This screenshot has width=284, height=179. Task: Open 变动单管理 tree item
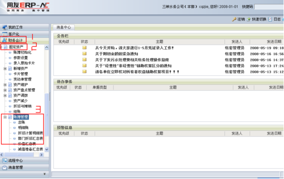(x=22, y=79)
